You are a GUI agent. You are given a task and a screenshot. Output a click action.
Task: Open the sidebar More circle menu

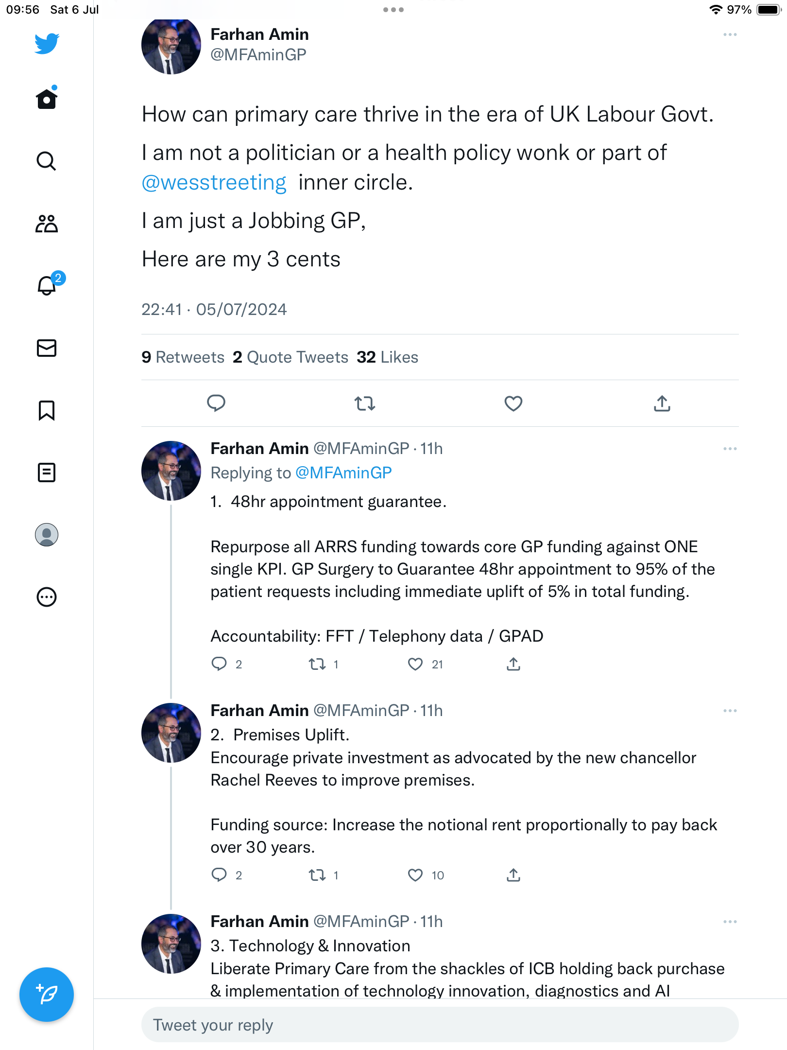pyautogui.click(x=47, y=597)
